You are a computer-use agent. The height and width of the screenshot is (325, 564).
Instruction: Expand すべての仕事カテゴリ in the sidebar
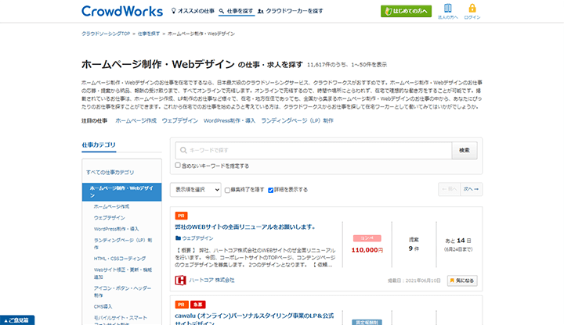point(109,172)
